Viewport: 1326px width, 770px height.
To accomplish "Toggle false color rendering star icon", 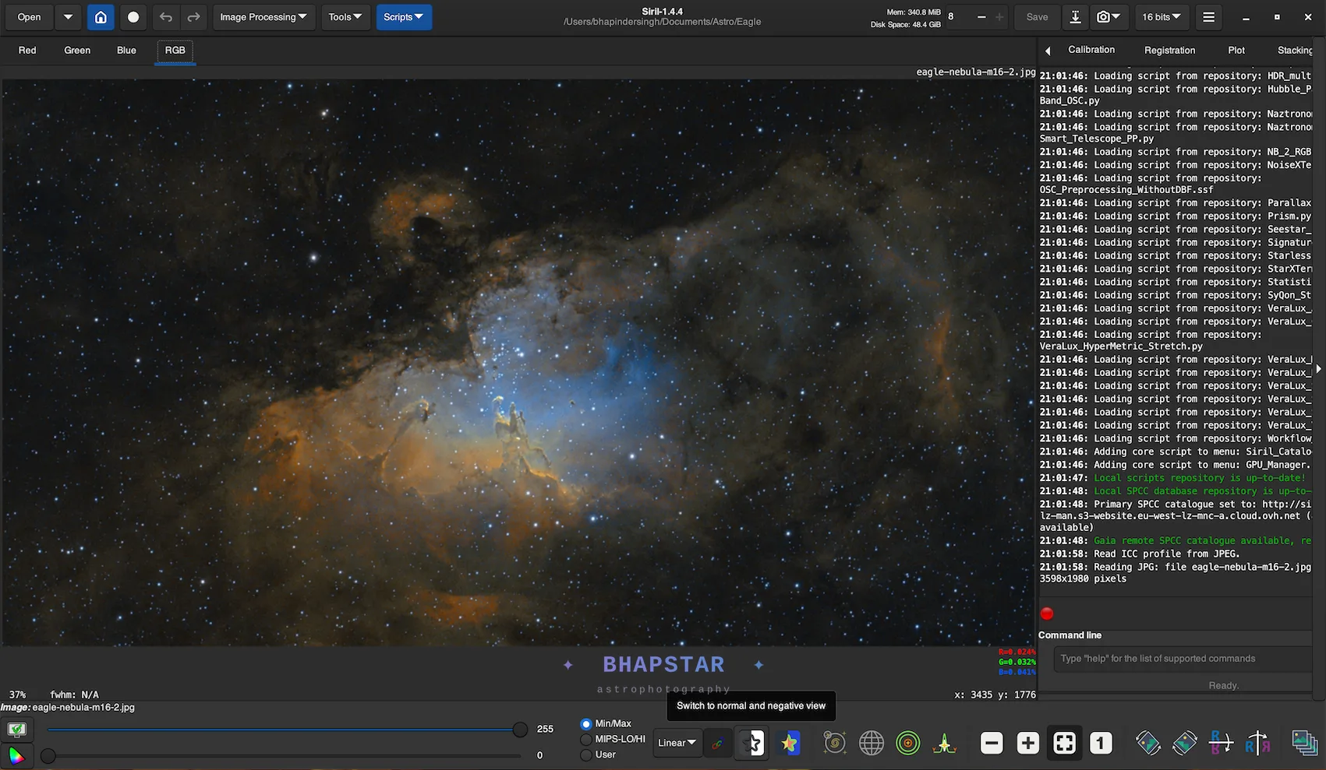I will tap(789, 744).
